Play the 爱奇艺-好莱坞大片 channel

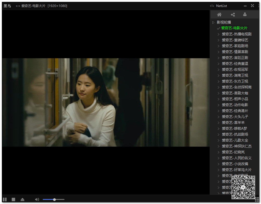pos(237,170)
